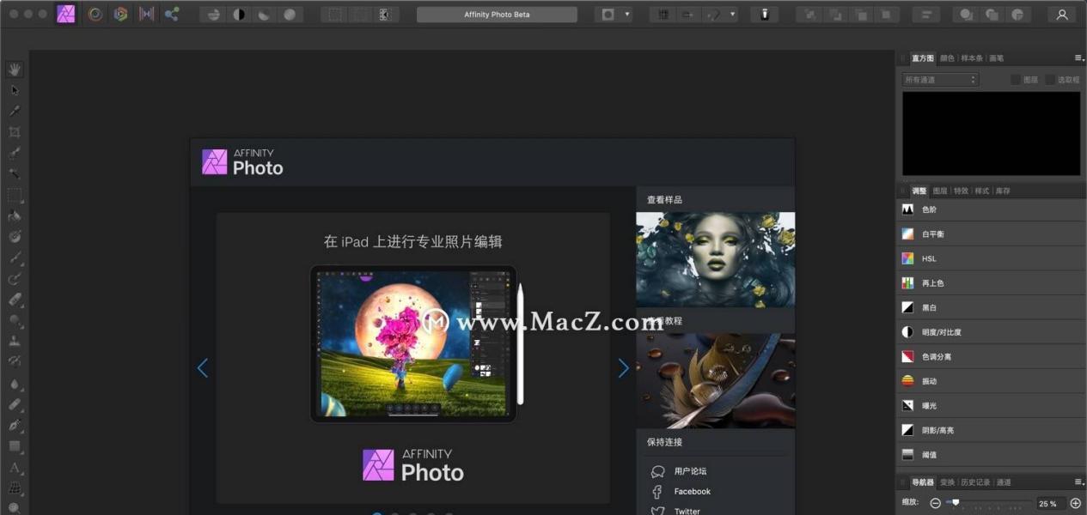Image resolution: width=1087 pixels, height=515 pixels.
Task: Add a 白平衡 adjustment
Action: (x=991, y=233)
